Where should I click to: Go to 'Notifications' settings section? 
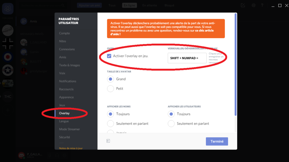pyautogui.click(x=68, y=81)
